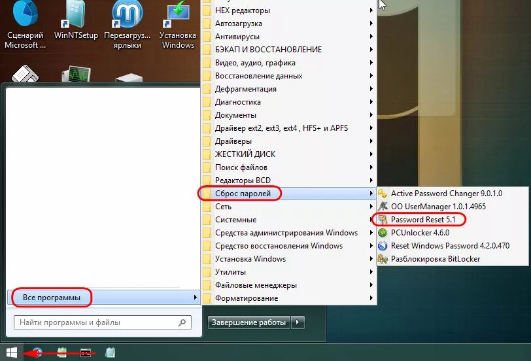Click the Завершение работы button
Image resolution: width=531 pixels, height=361 pixels.
coord(249,322)
